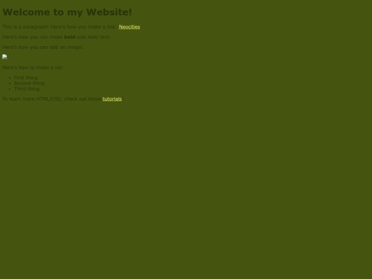Click the broken image icon
This screenshot has width=372, height=279.
coord(5,57)
